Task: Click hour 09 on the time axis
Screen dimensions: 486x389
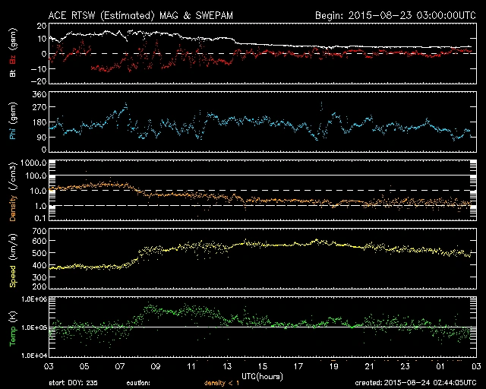Action: click(x=155, y=366)
